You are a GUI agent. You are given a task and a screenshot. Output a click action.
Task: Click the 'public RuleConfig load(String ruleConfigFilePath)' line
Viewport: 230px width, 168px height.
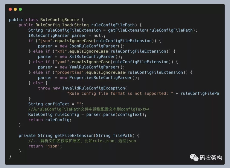(80, 25)
